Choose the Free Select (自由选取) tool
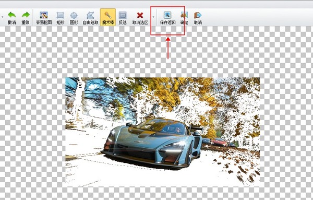 point(90,18)
